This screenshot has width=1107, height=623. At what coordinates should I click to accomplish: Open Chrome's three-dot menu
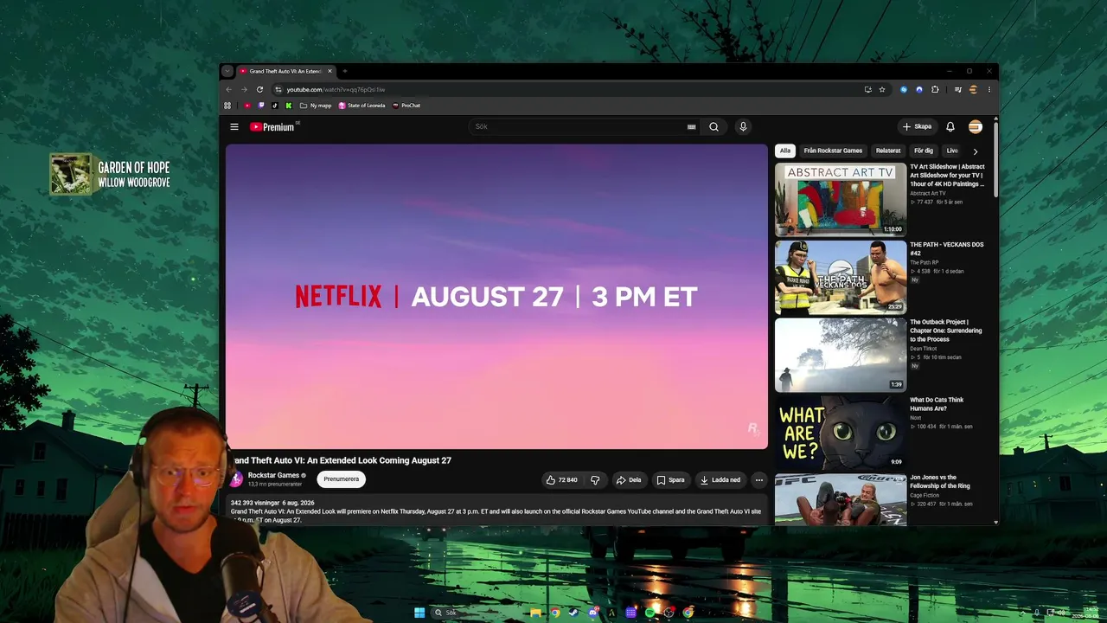click(989, 89)
